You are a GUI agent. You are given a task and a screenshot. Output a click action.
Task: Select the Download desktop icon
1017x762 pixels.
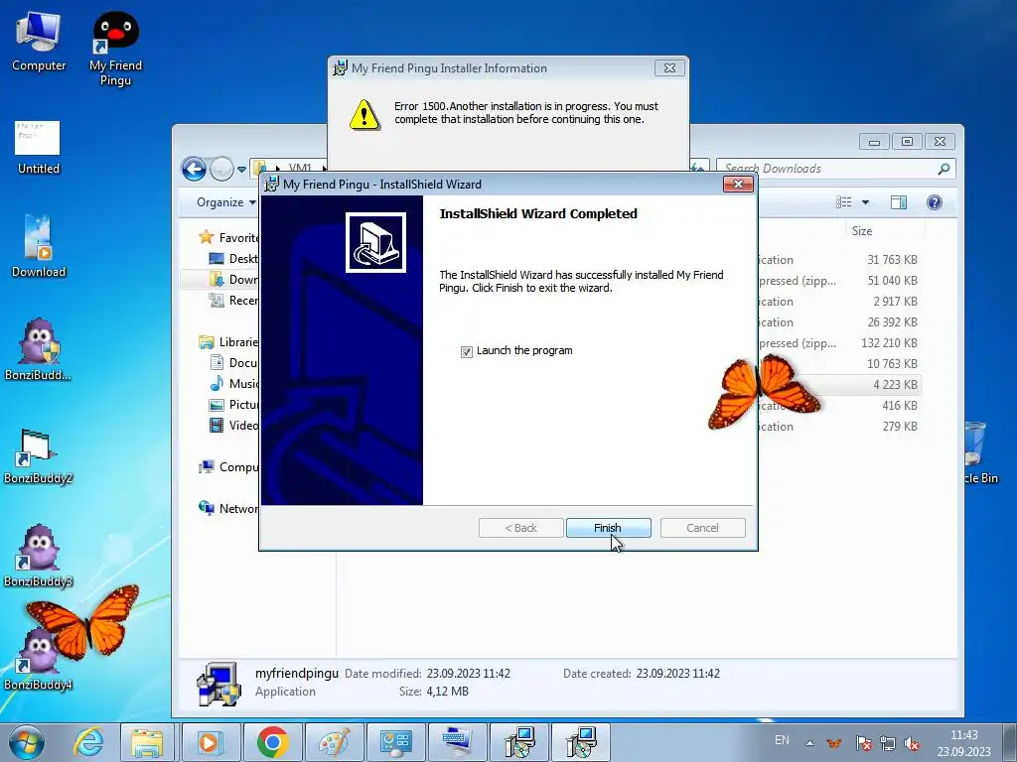click(x=39, y=246)
